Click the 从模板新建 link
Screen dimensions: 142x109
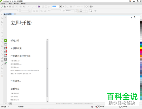tap(16, 48)
